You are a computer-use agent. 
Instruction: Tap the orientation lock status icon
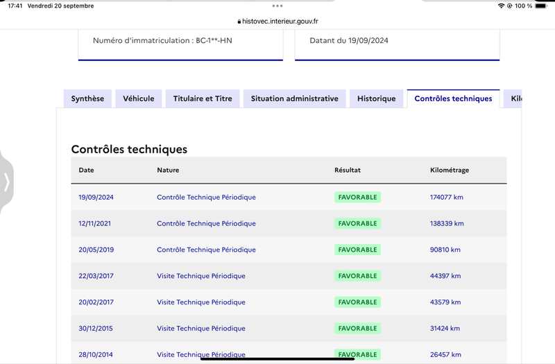tap(510, 6)
